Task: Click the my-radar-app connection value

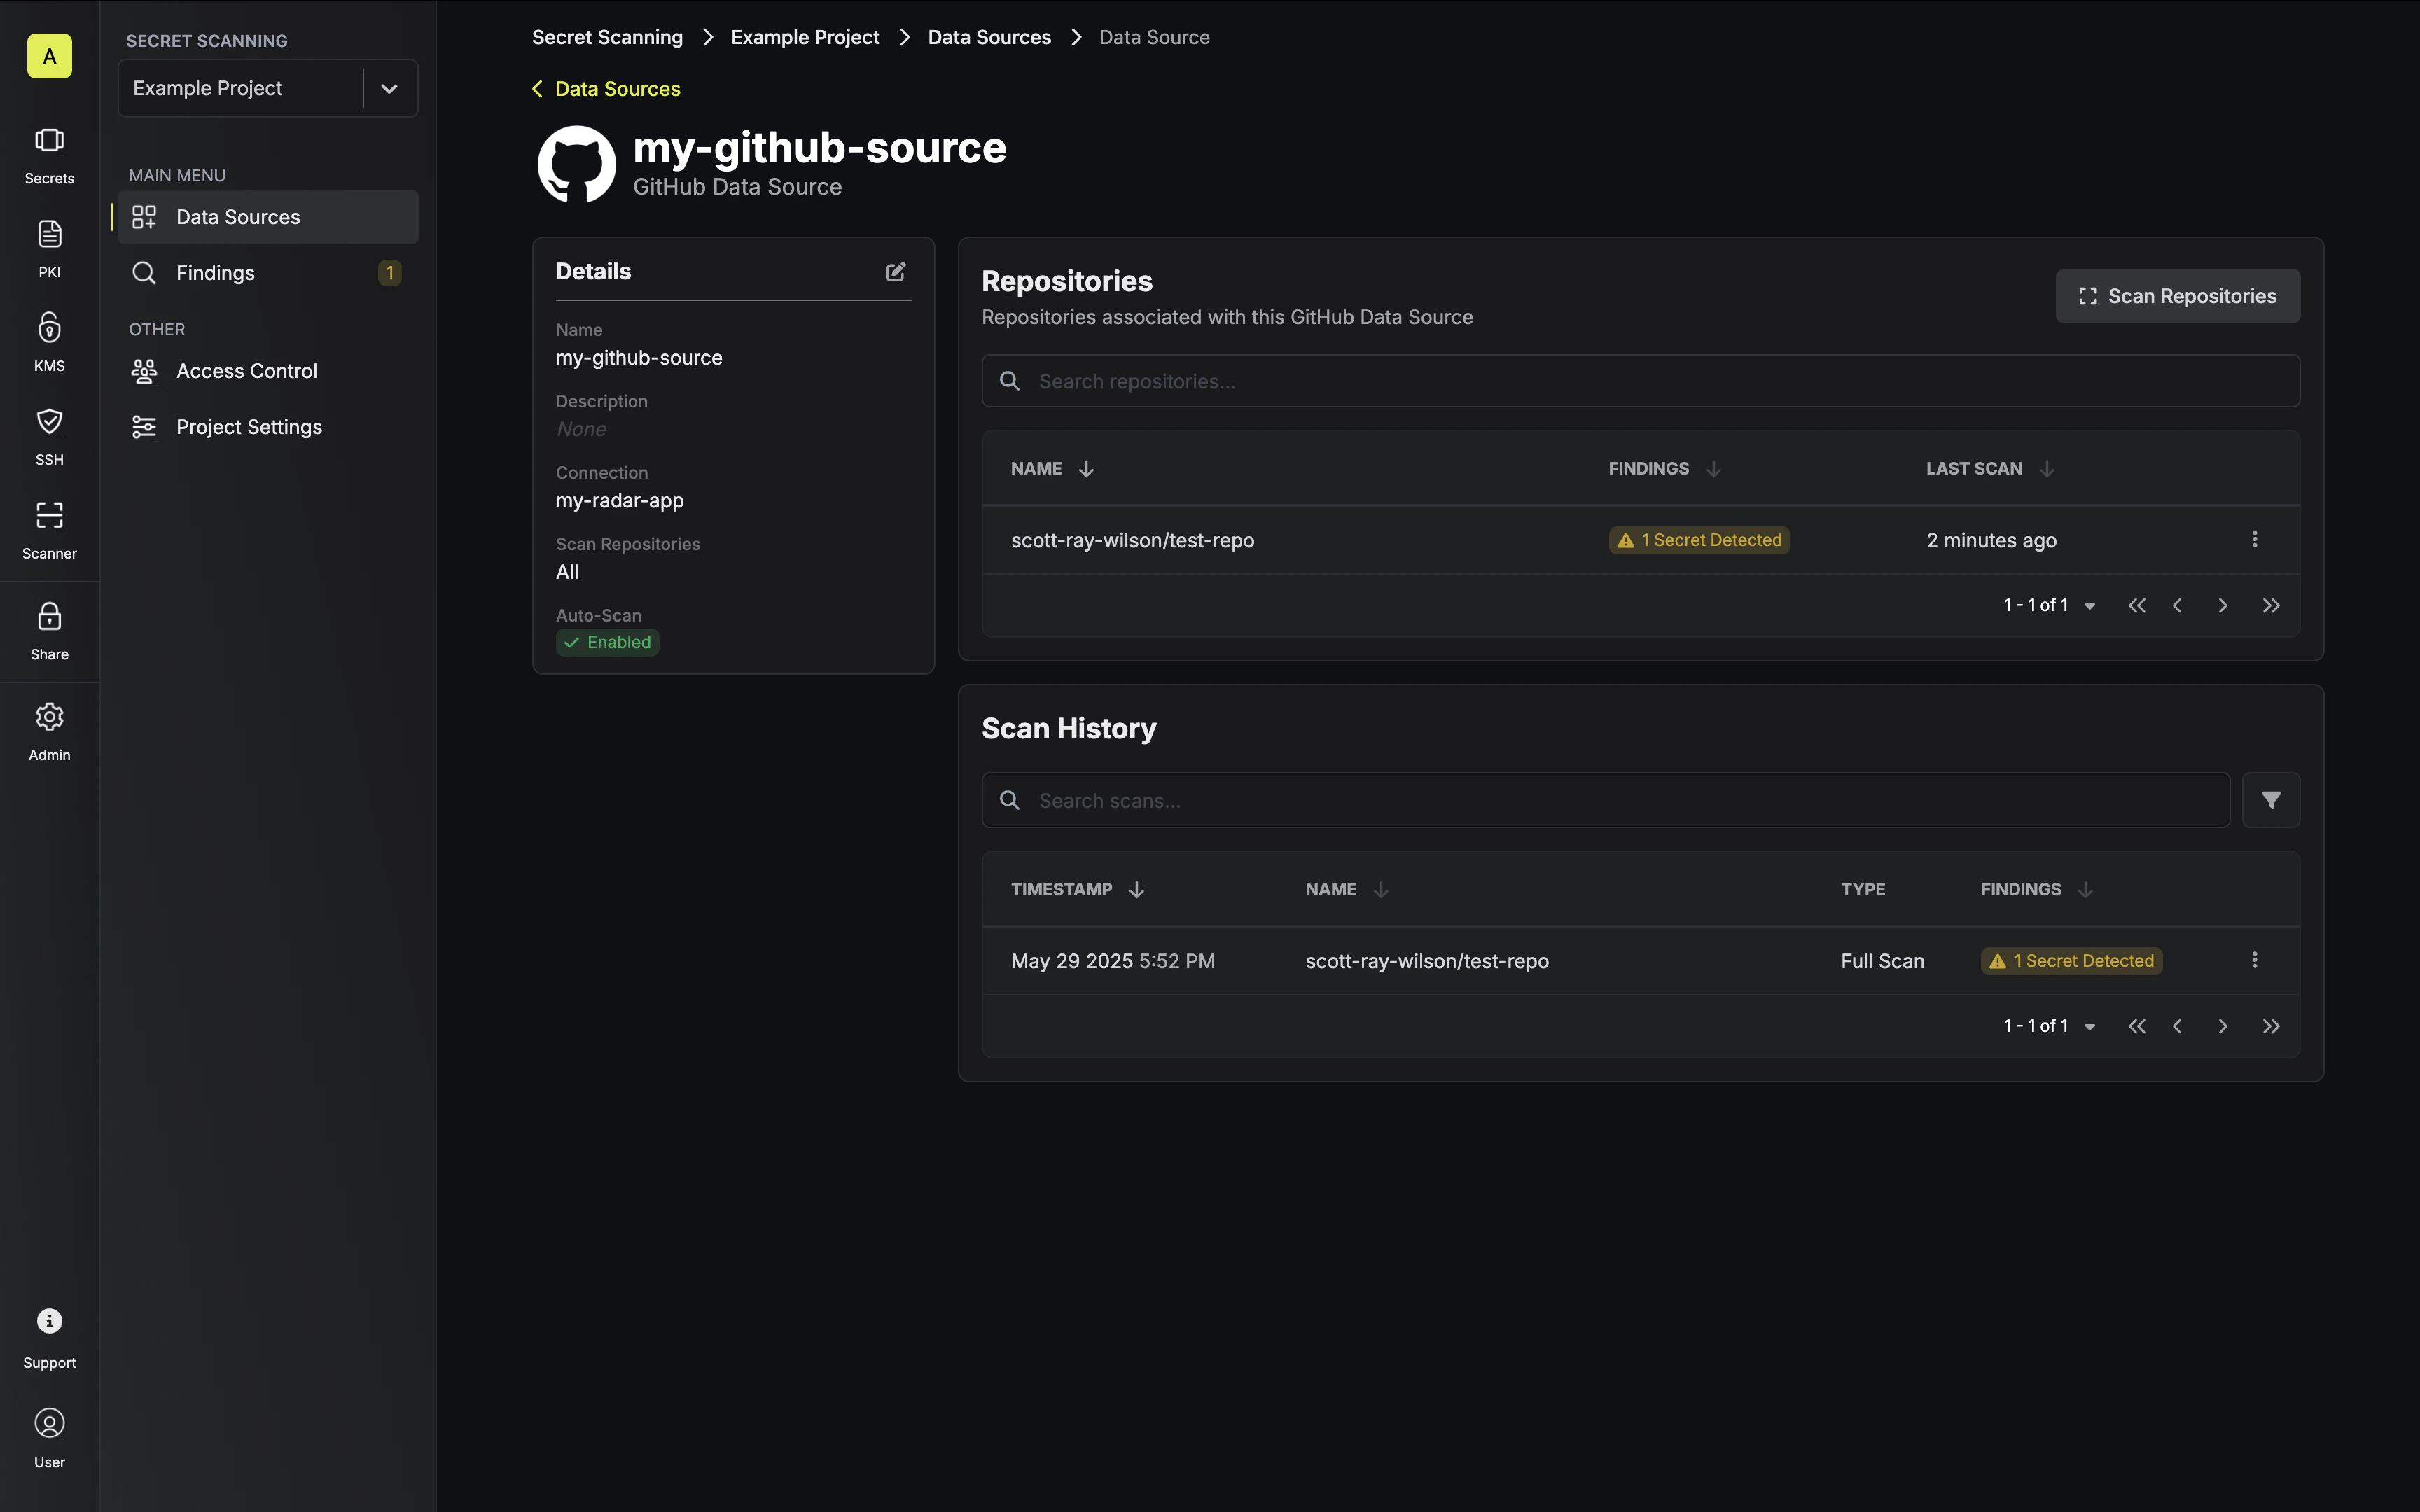Action: (x=619, y=501)
